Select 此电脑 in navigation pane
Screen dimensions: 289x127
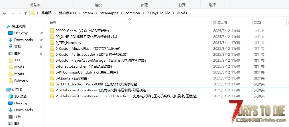tap(17, 89)
